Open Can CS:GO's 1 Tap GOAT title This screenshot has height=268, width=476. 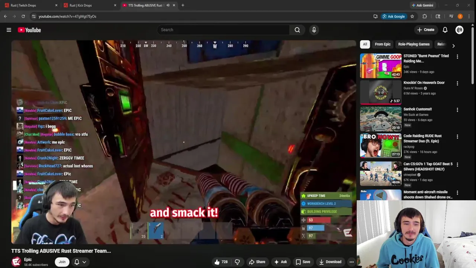428,166
